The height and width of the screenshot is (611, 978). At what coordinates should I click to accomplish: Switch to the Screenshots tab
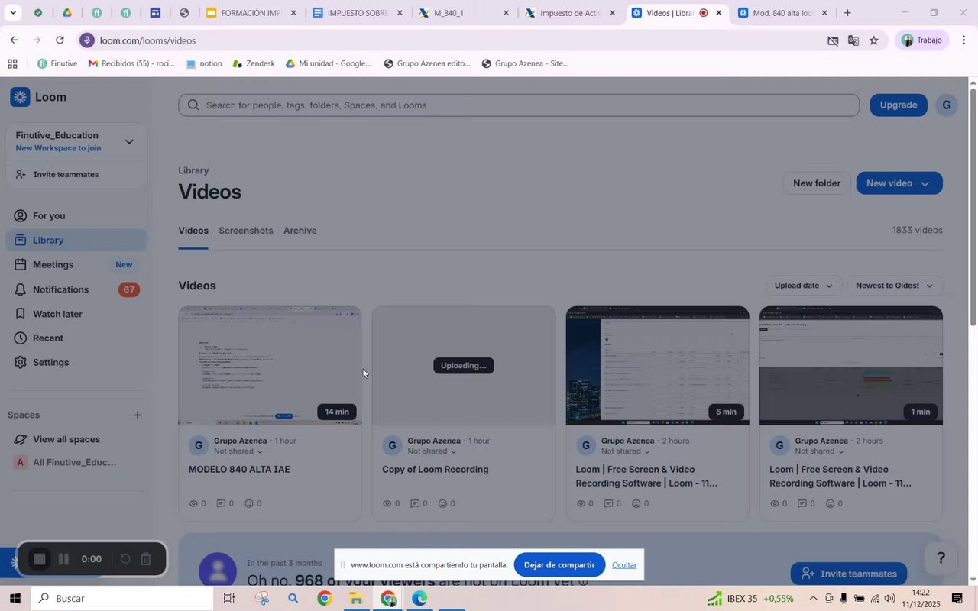click(246, 231)
